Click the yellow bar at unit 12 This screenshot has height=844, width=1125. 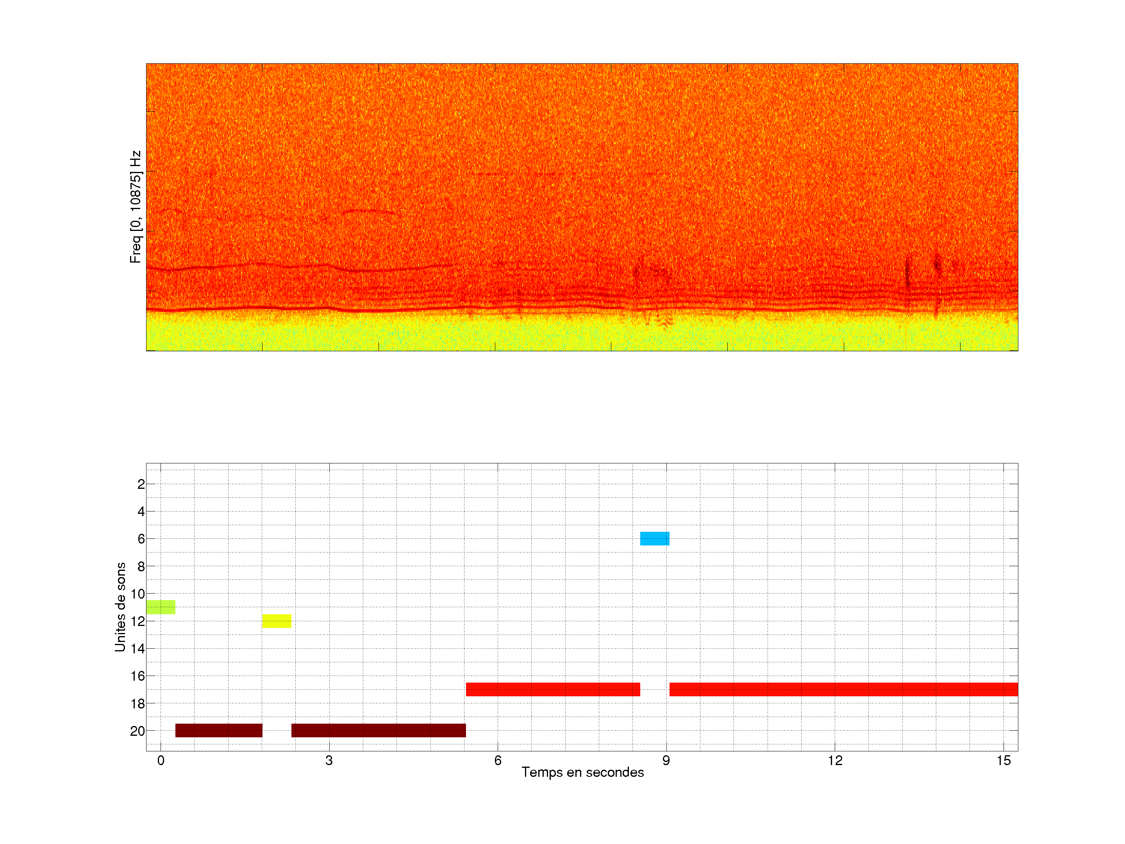point(277,620)
